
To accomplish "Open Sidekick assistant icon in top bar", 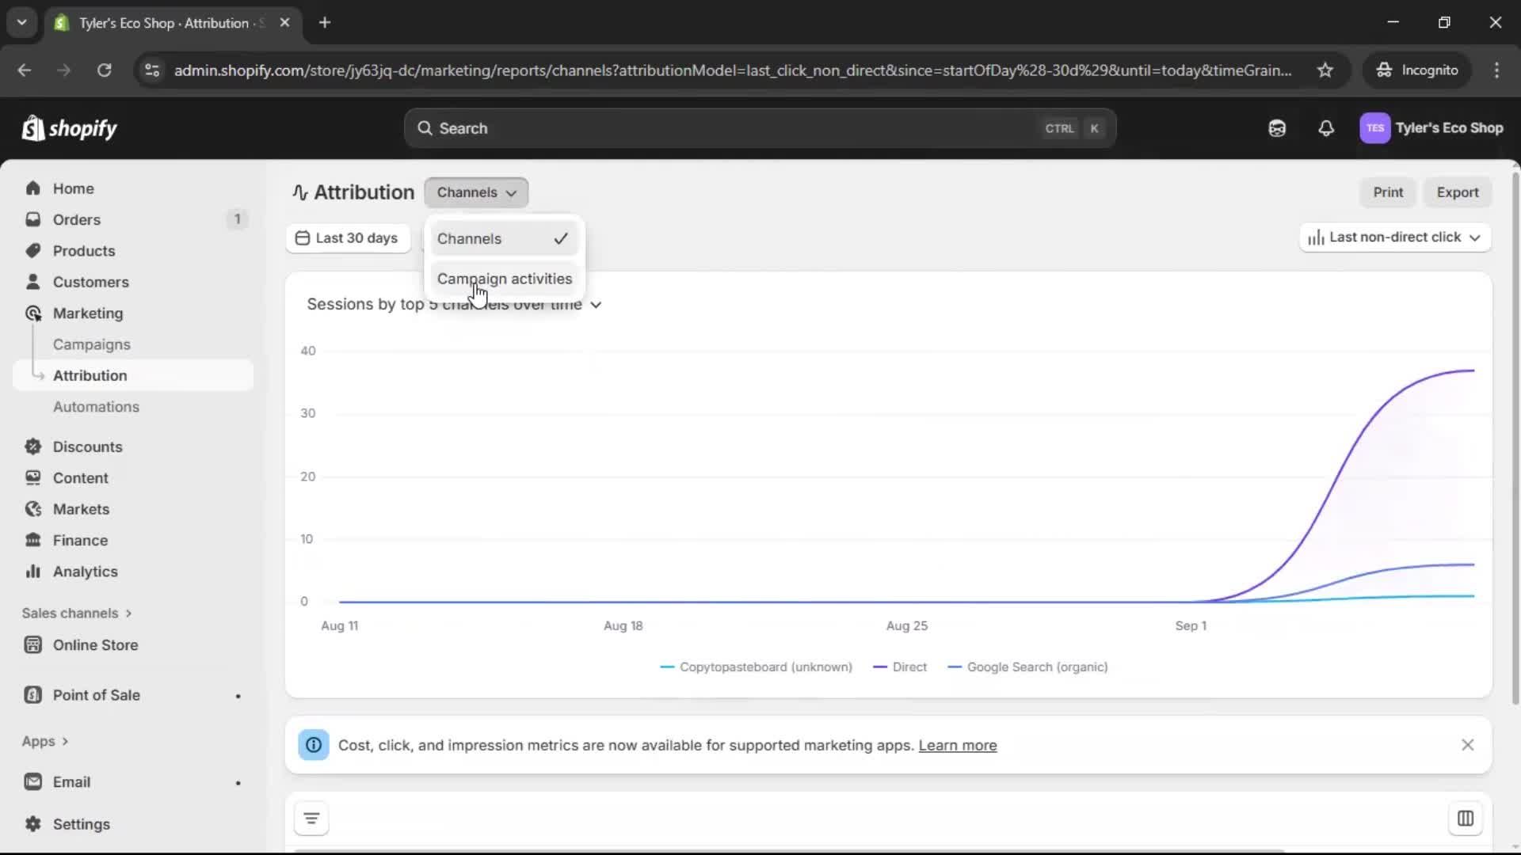I will click(1277, 128).
